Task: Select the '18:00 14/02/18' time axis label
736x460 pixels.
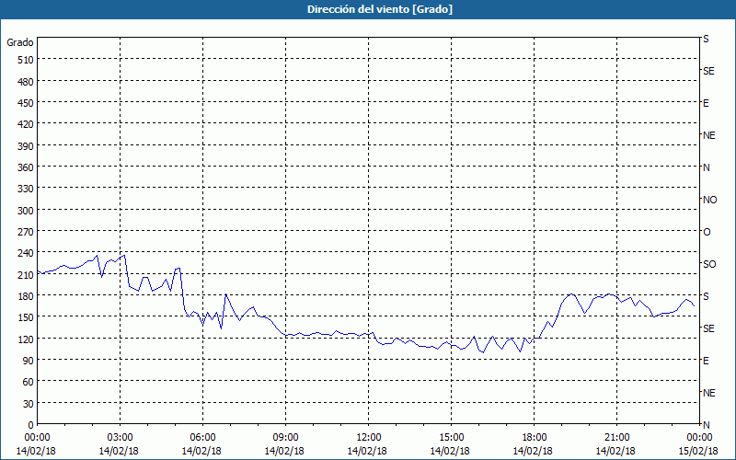Action: coord(533,444)
